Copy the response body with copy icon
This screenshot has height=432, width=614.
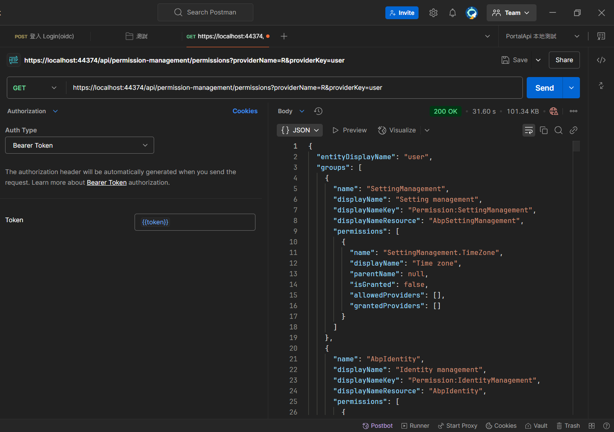click(544, 130)
